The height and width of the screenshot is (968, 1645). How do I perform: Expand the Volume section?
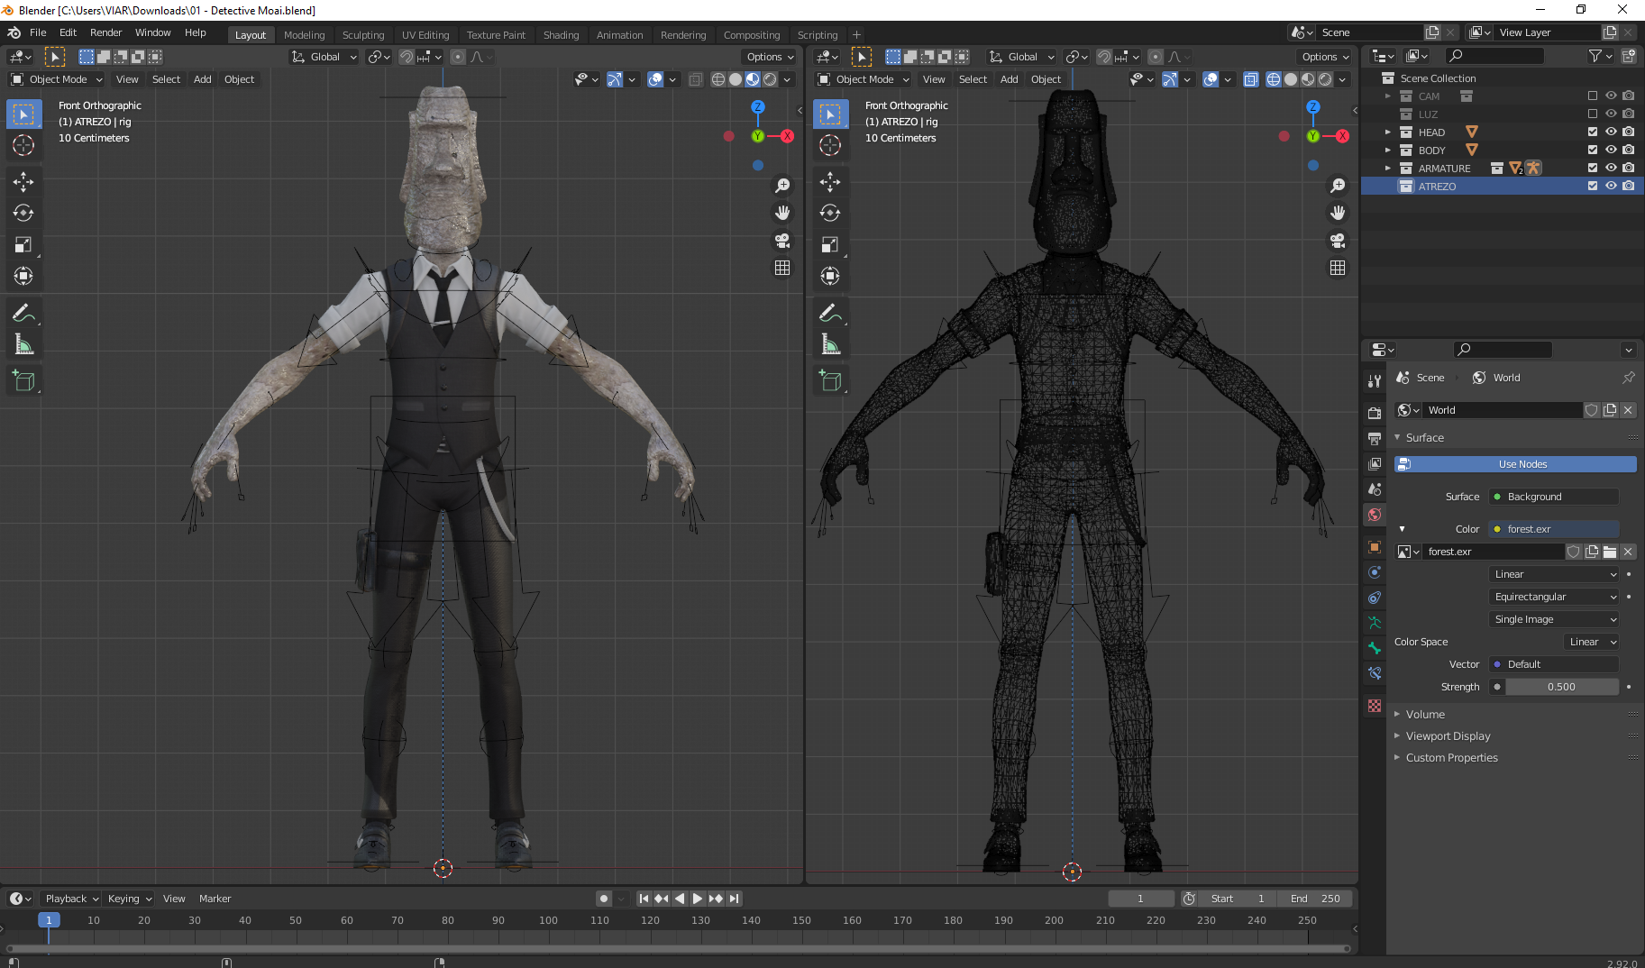[1424, 713]
